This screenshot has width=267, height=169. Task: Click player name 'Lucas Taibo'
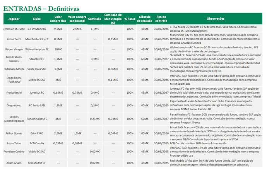[14, 143]
